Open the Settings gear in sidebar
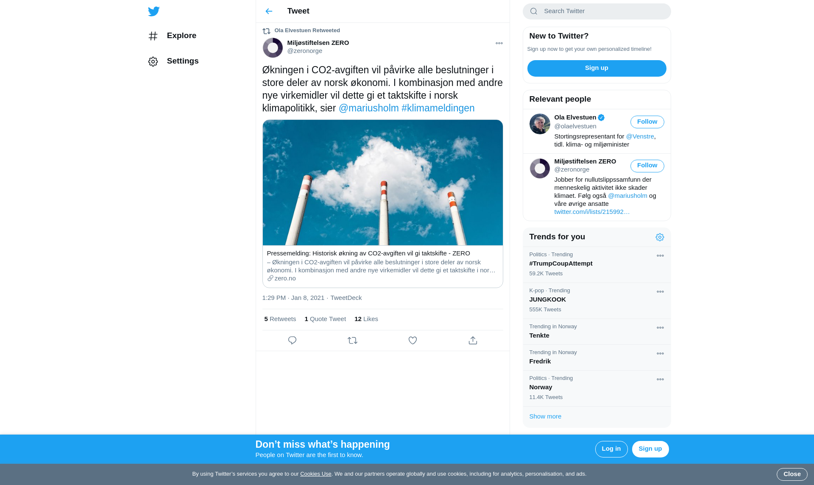Viewport: 814px width, 485px height. click(153, 61)
